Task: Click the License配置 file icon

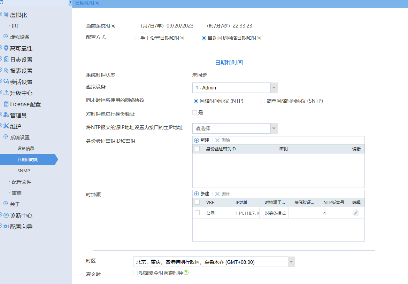Action: (6, 104)
